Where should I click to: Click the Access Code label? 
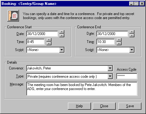pos(127,69)
